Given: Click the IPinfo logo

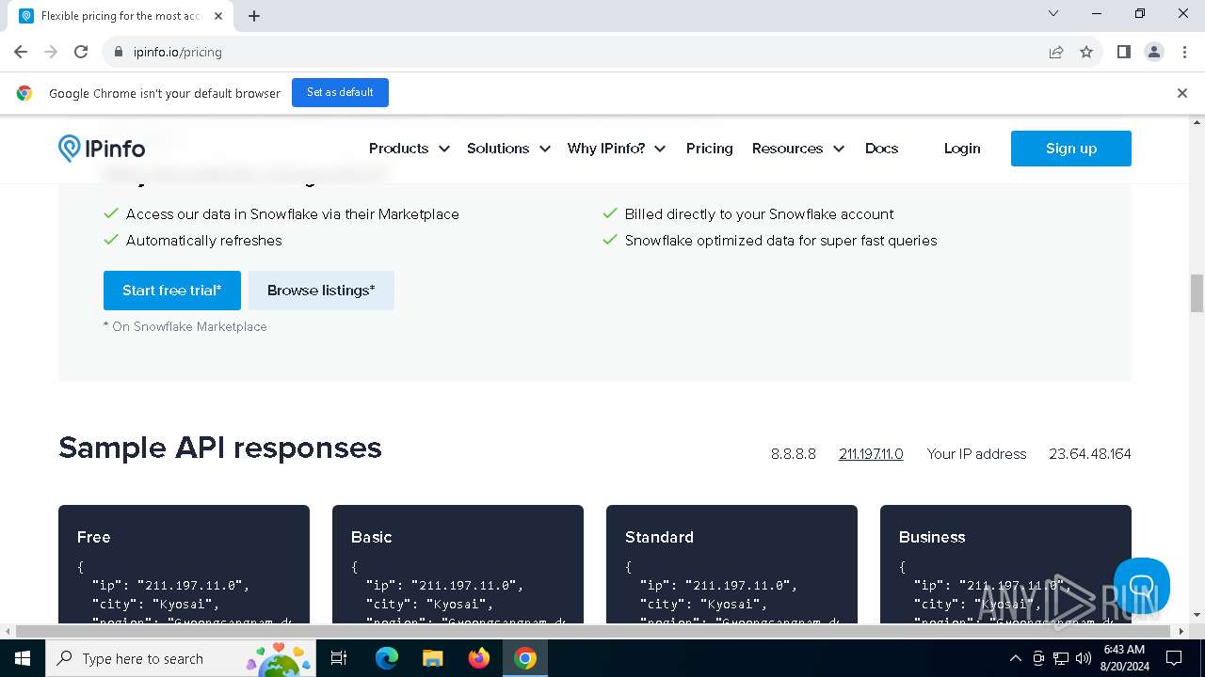Looking at the screenshot, I should click(102, 149).
